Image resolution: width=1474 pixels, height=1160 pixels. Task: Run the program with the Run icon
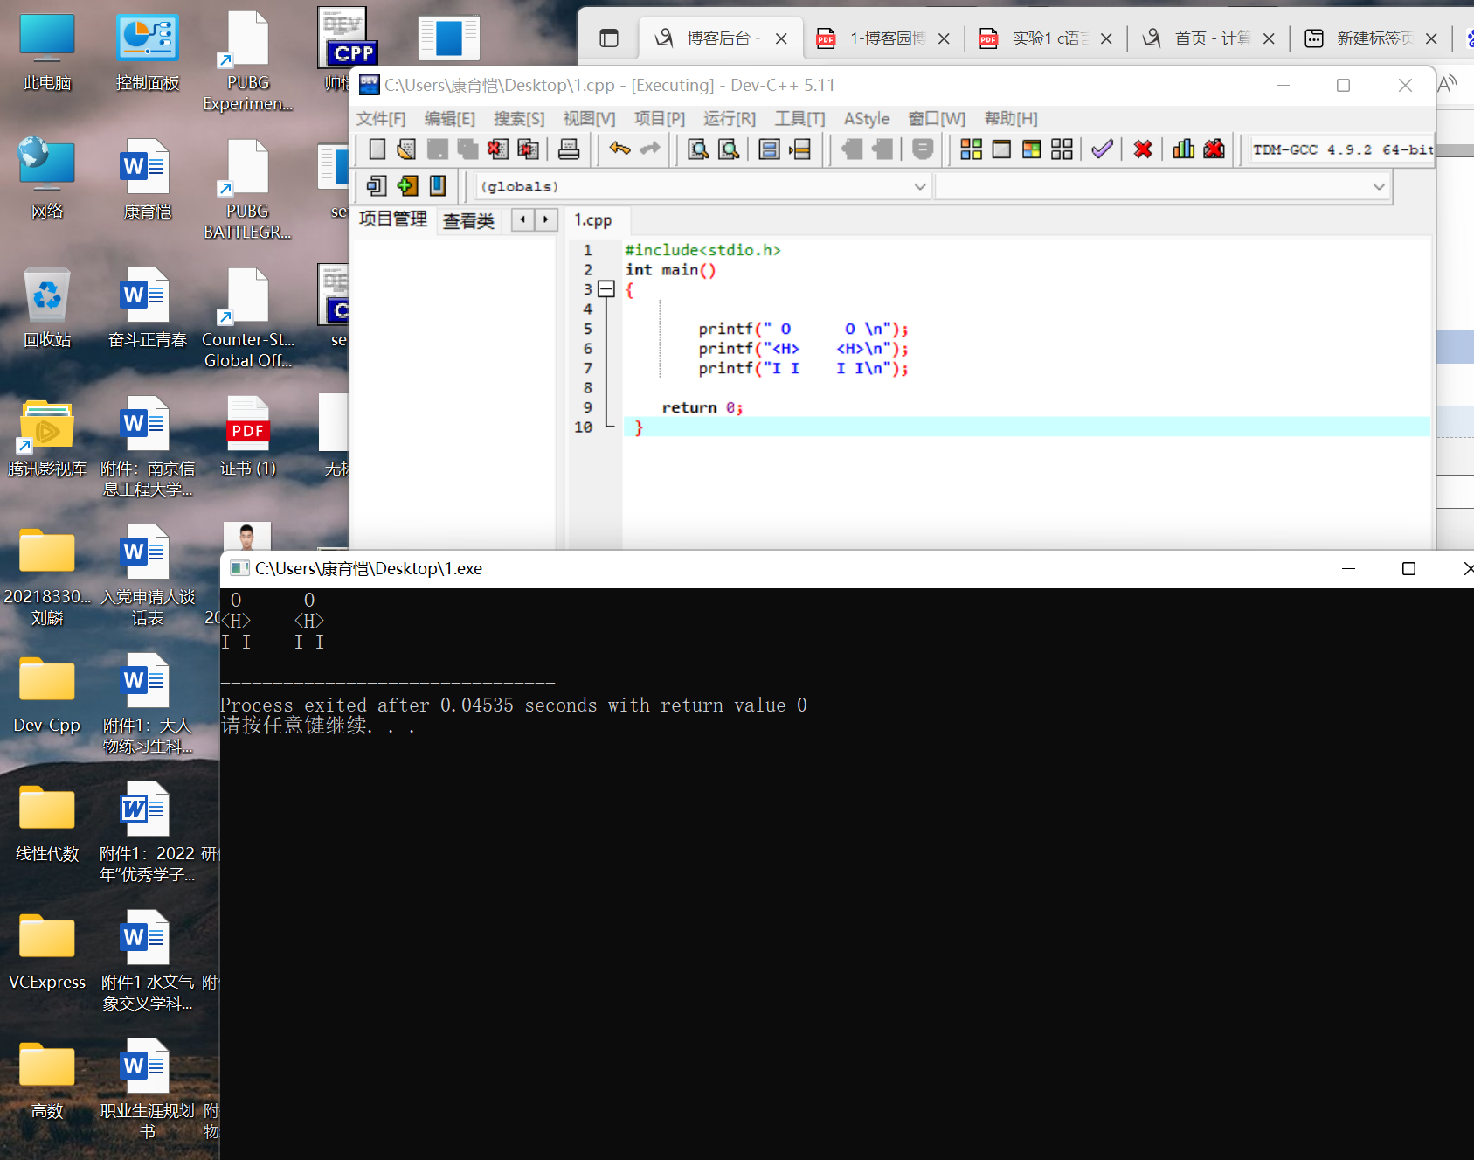(x=1001, y=149)
